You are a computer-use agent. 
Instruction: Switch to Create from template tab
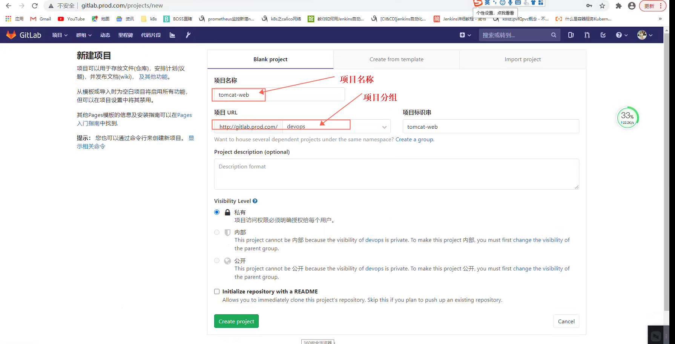coord(396,59)
